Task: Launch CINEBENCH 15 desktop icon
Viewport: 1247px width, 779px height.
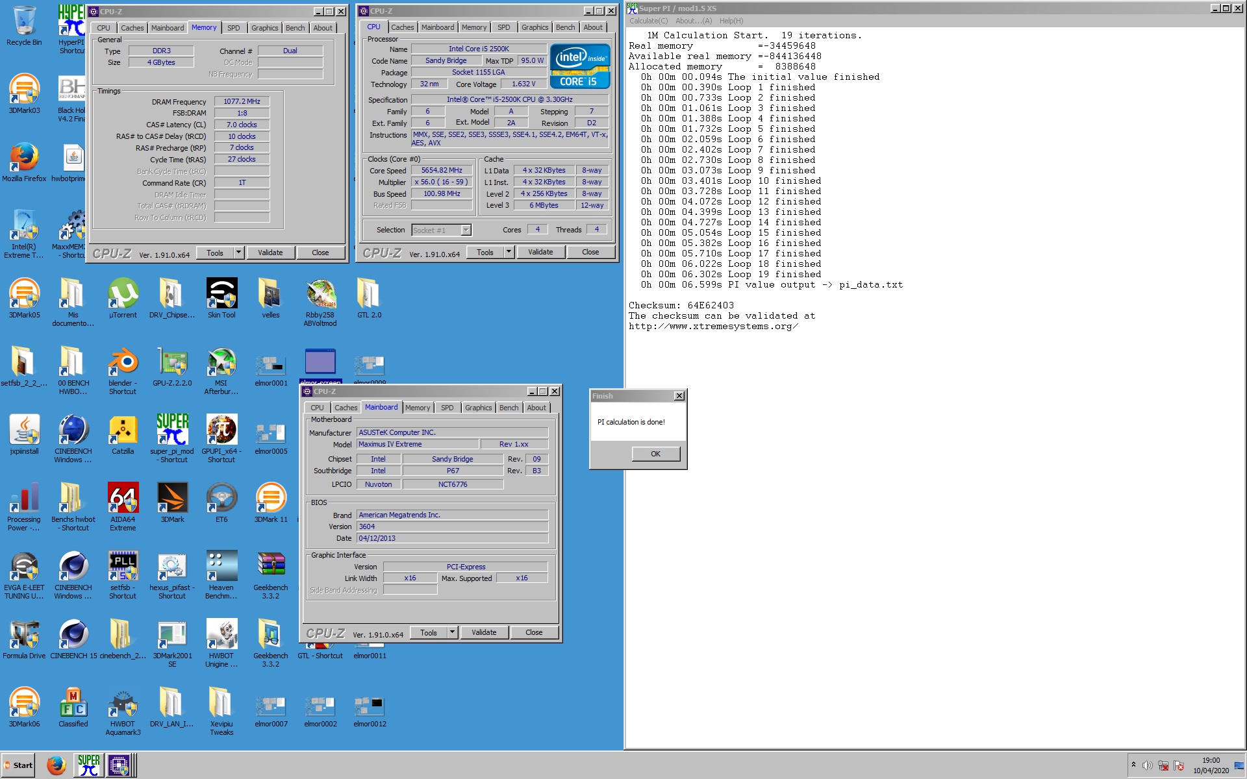Action: [x=73, y=639]
